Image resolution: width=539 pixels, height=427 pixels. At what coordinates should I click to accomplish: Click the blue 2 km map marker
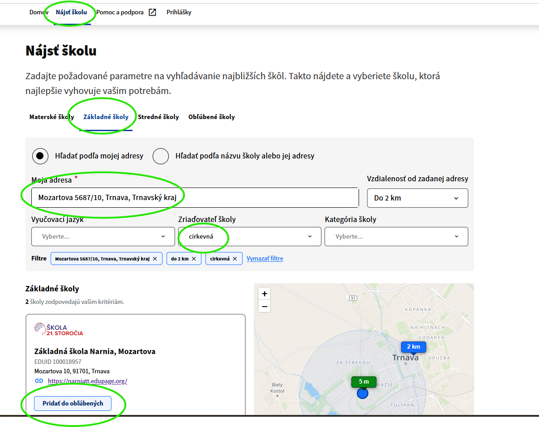413,347
